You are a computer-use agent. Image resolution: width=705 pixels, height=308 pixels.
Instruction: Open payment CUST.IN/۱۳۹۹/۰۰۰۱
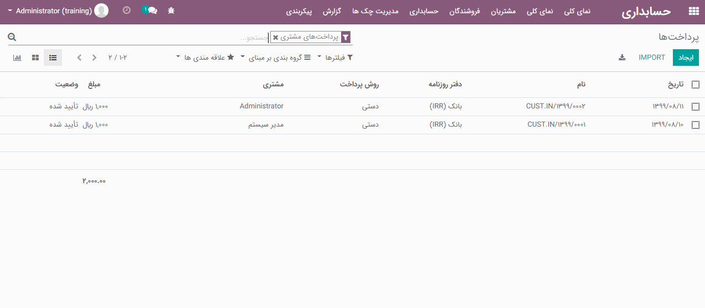(557, 124)
